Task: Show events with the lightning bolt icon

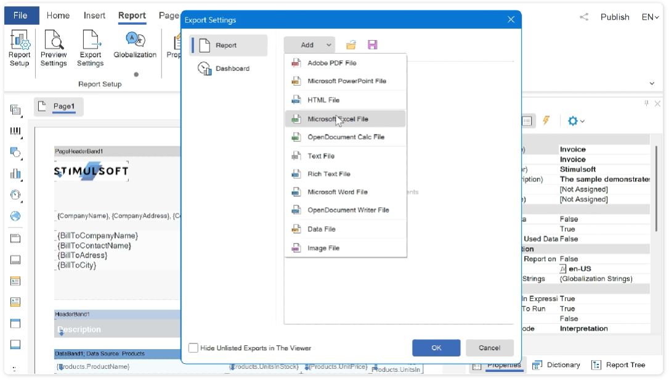Action: (x=546, y=121)
